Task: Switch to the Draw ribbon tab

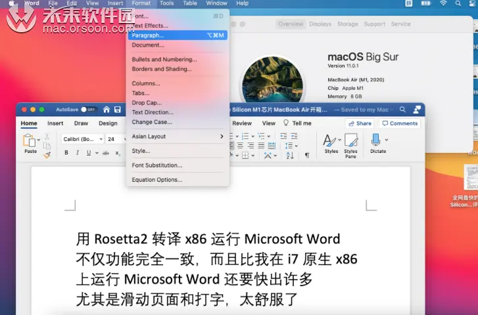Action: coord(81,123)
